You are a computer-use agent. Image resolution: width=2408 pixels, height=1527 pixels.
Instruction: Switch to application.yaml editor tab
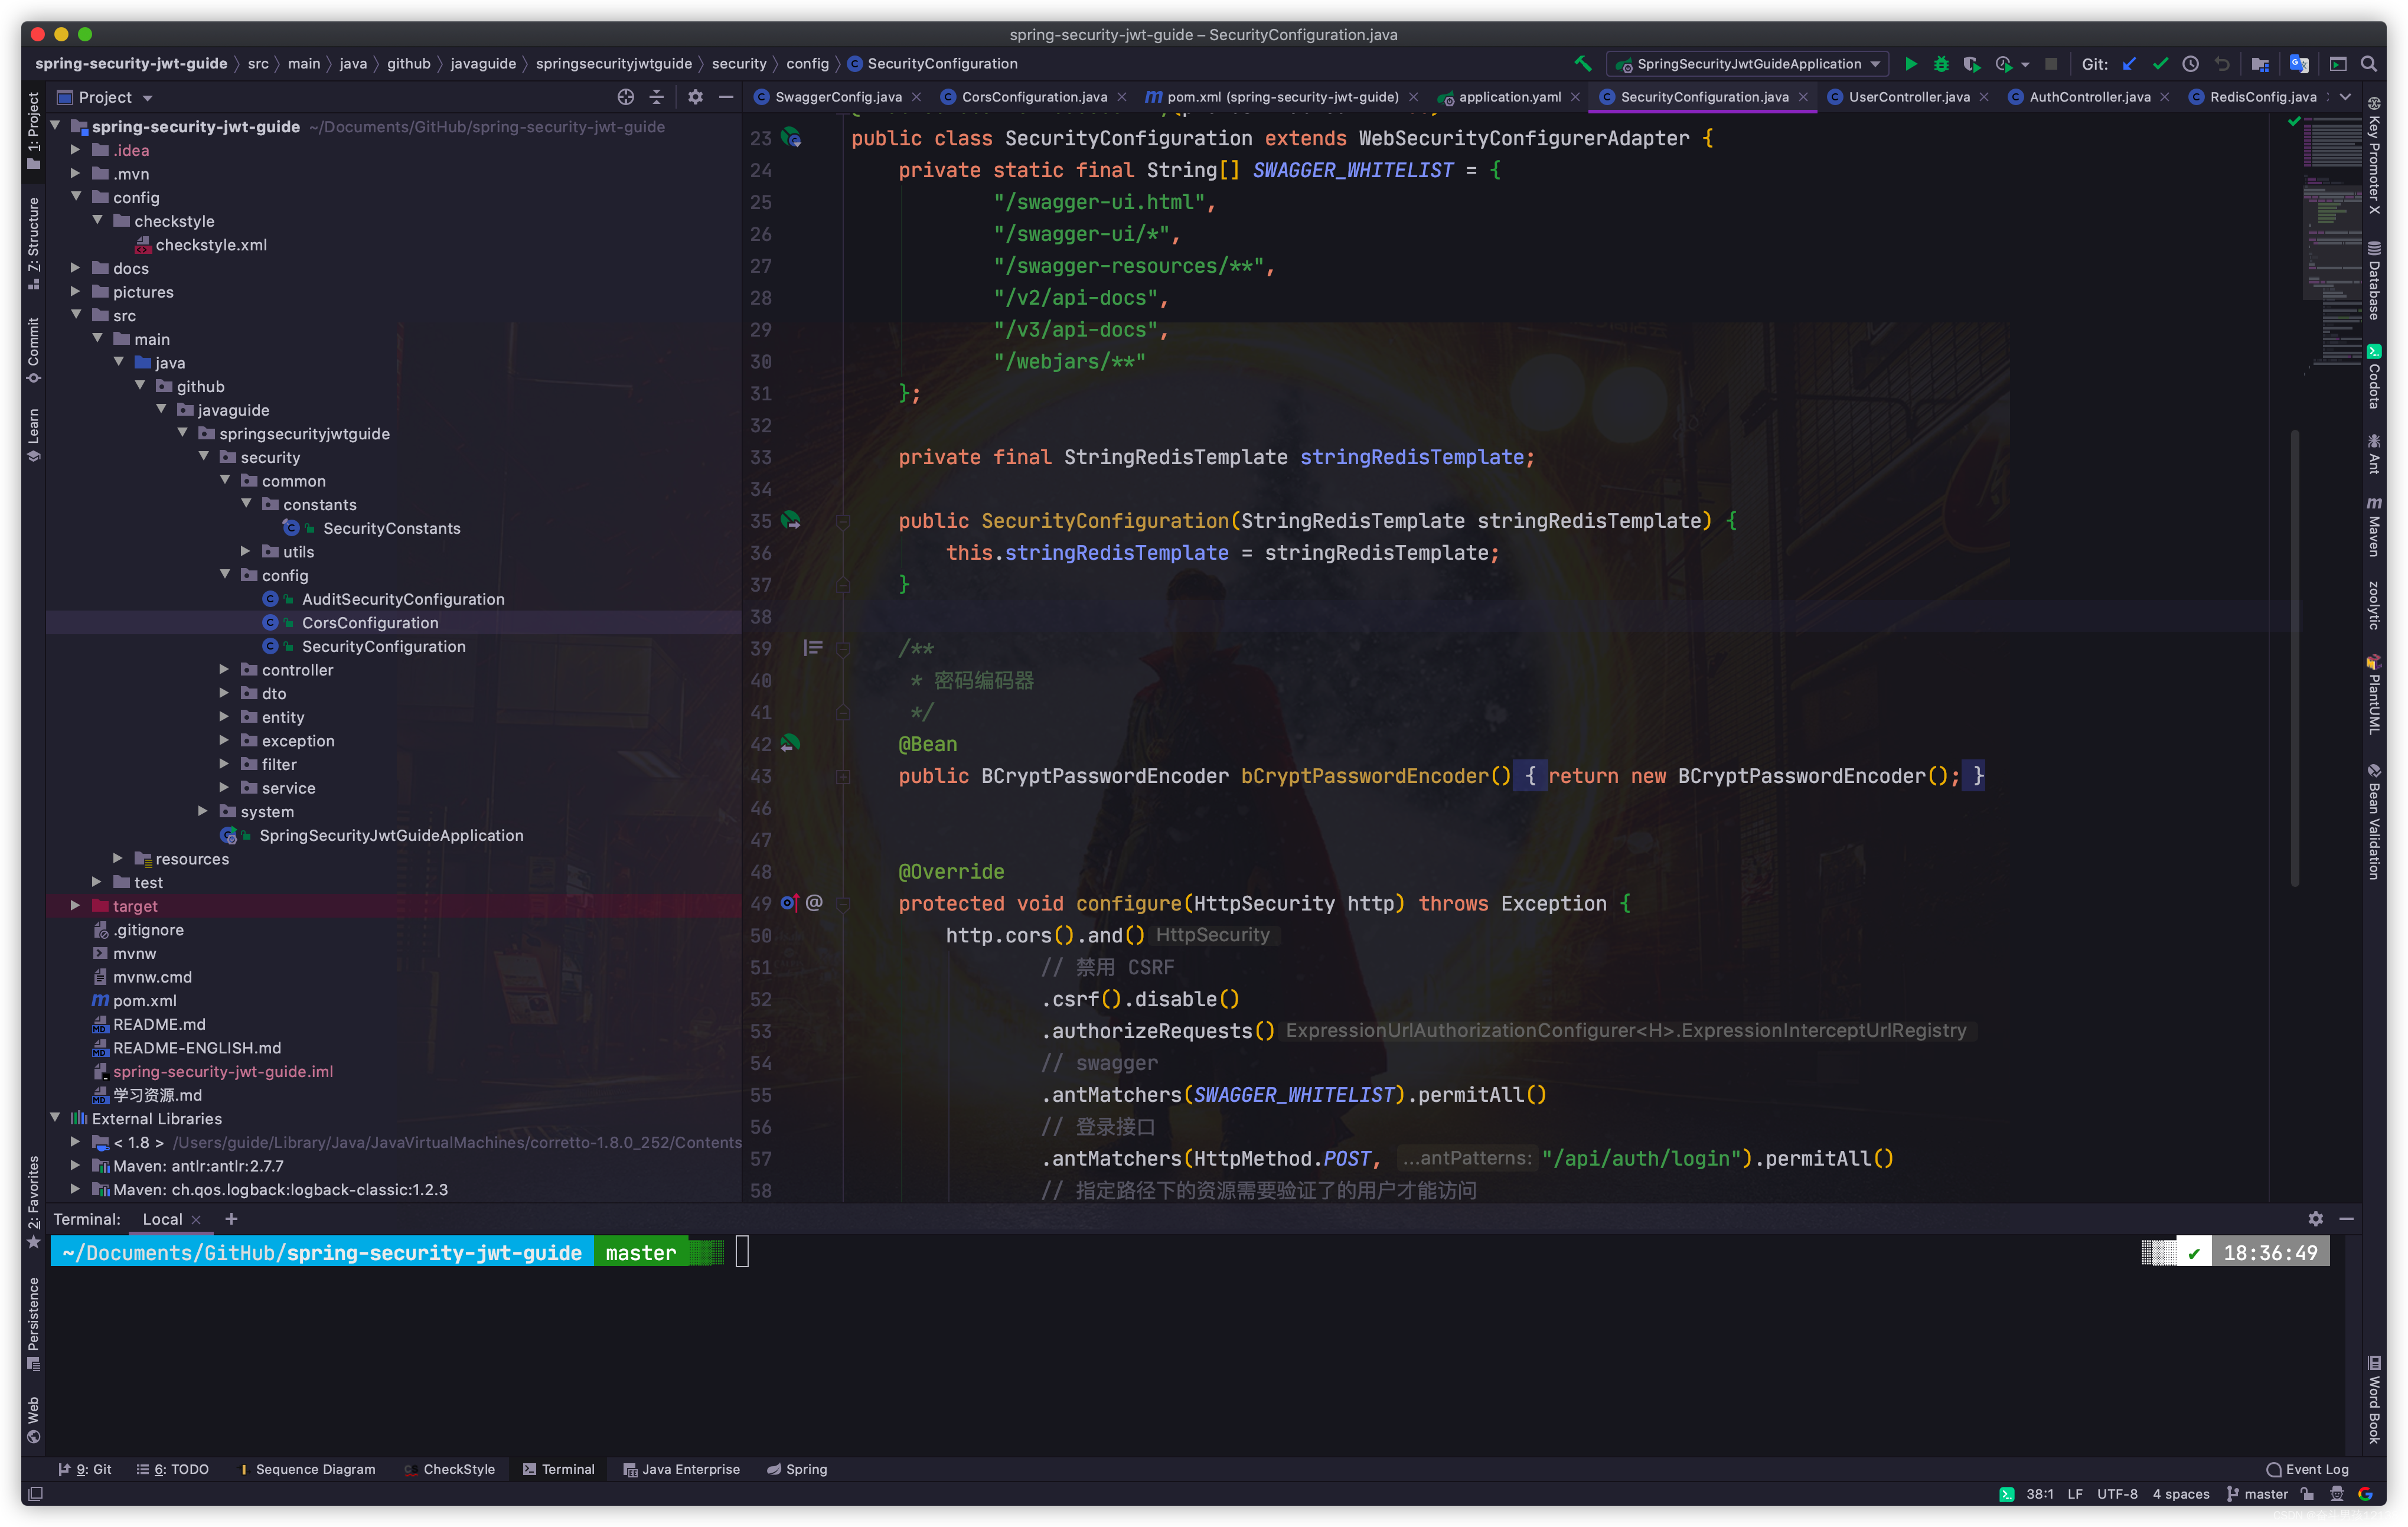coord(1508,97)
